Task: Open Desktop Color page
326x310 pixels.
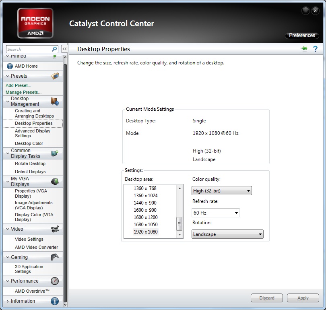Action: pos(29,143)
